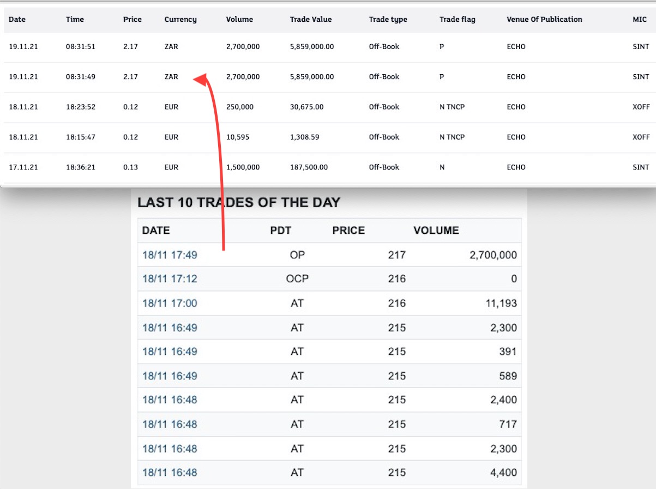The height and width of the screenshot is (489, 656).
Task: Click the uppercase VOLUME header in trades table
Action: click(436, 231)
